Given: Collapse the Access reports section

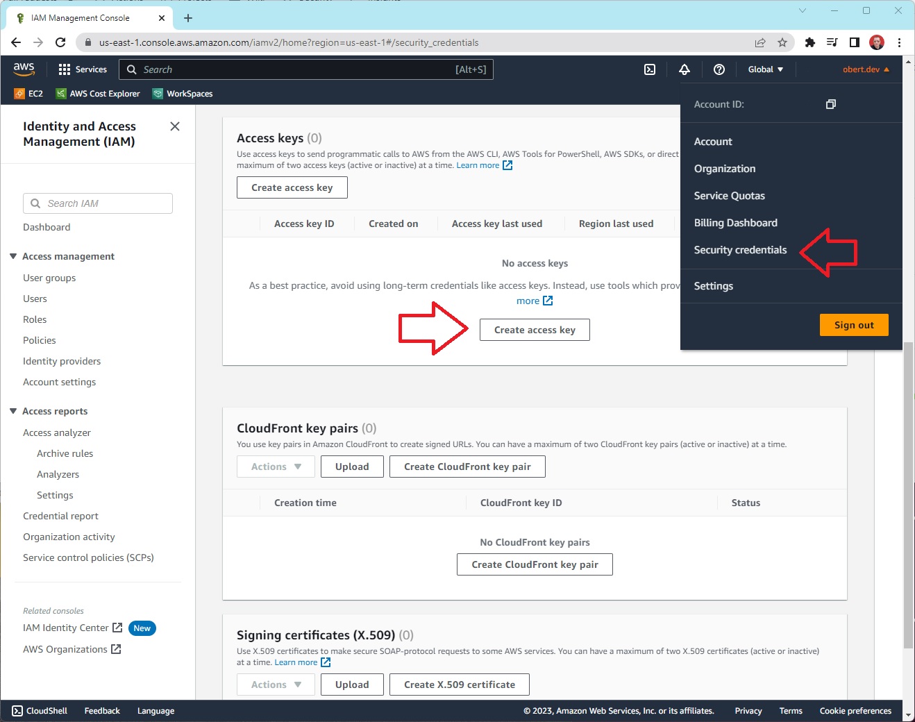Looking at the screenshot, I should click(x=13, y=411).
